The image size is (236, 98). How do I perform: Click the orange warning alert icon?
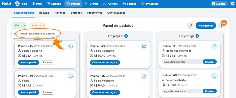224,23
